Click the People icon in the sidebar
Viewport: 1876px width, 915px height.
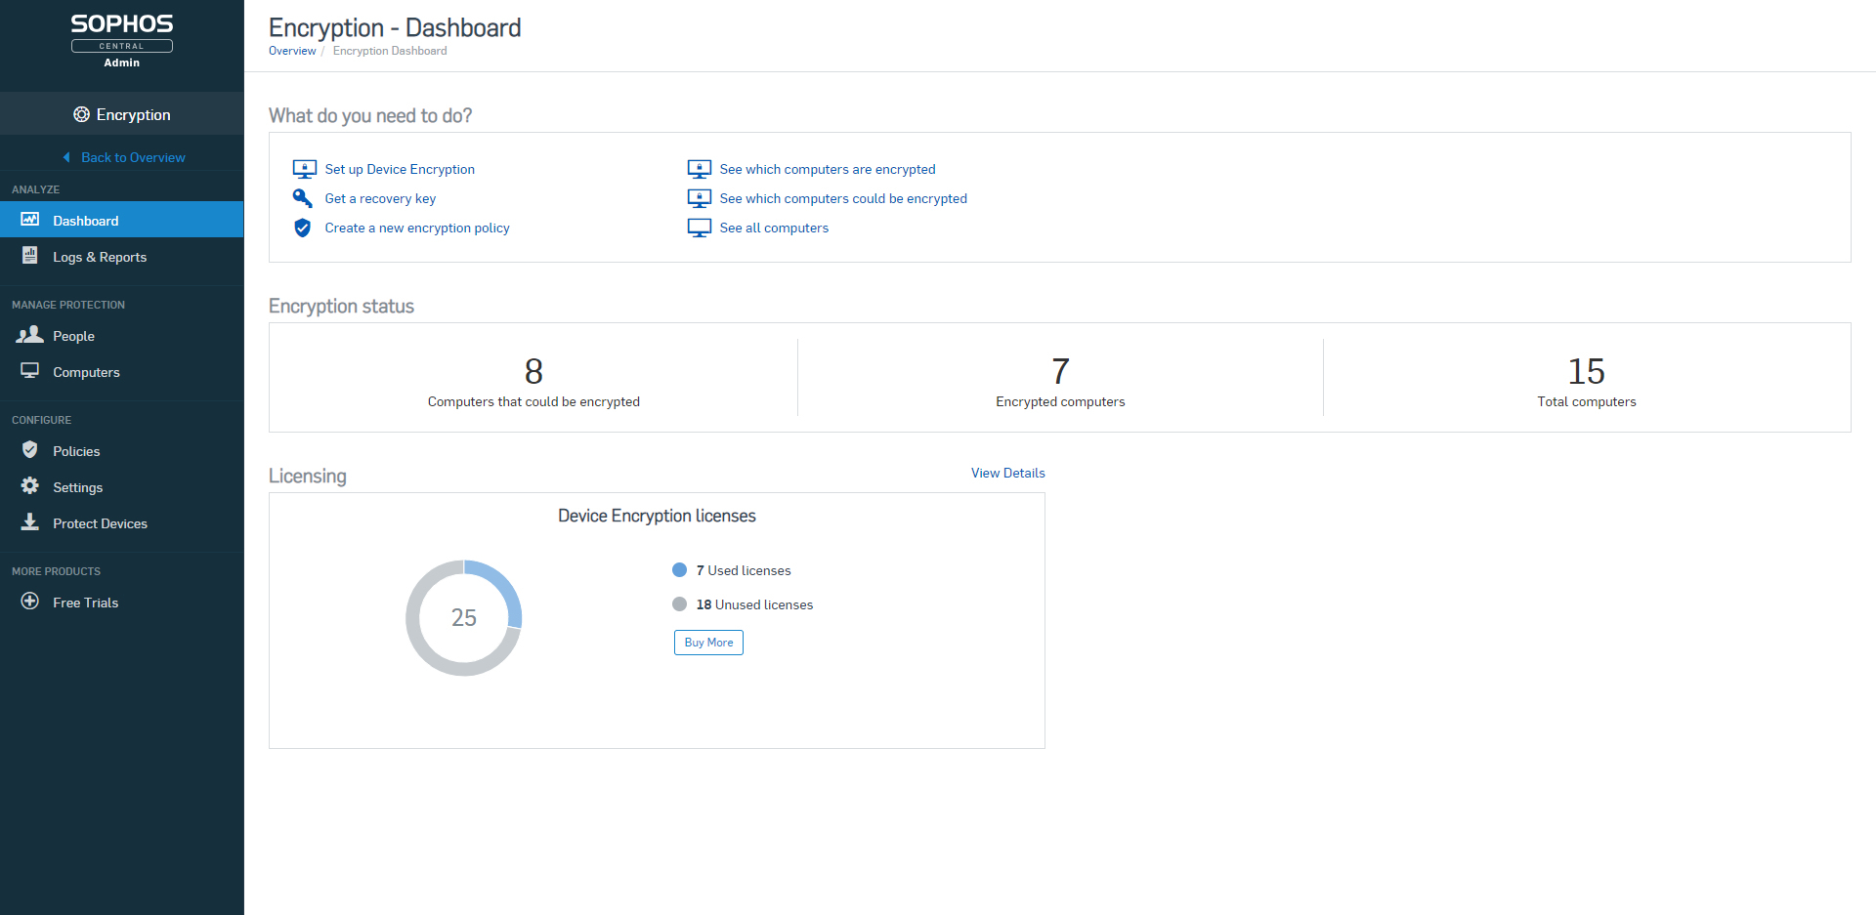[x=30, y=335]
